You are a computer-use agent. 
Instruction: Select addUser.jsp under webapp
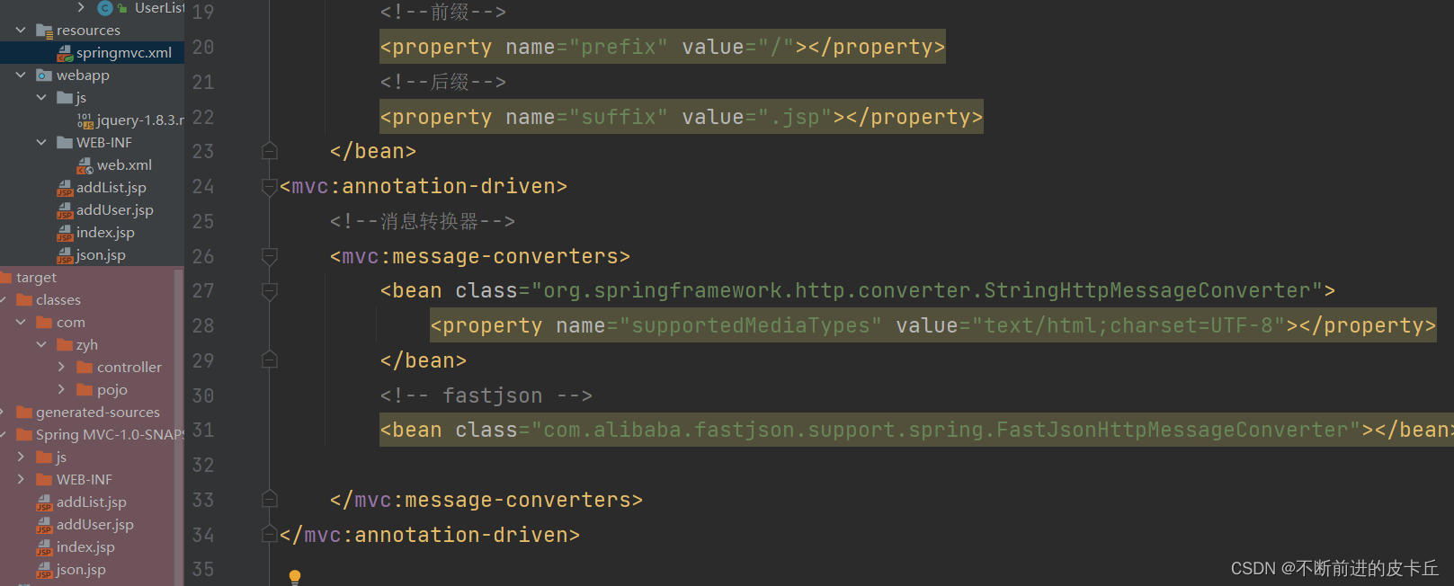pos(114,210)
